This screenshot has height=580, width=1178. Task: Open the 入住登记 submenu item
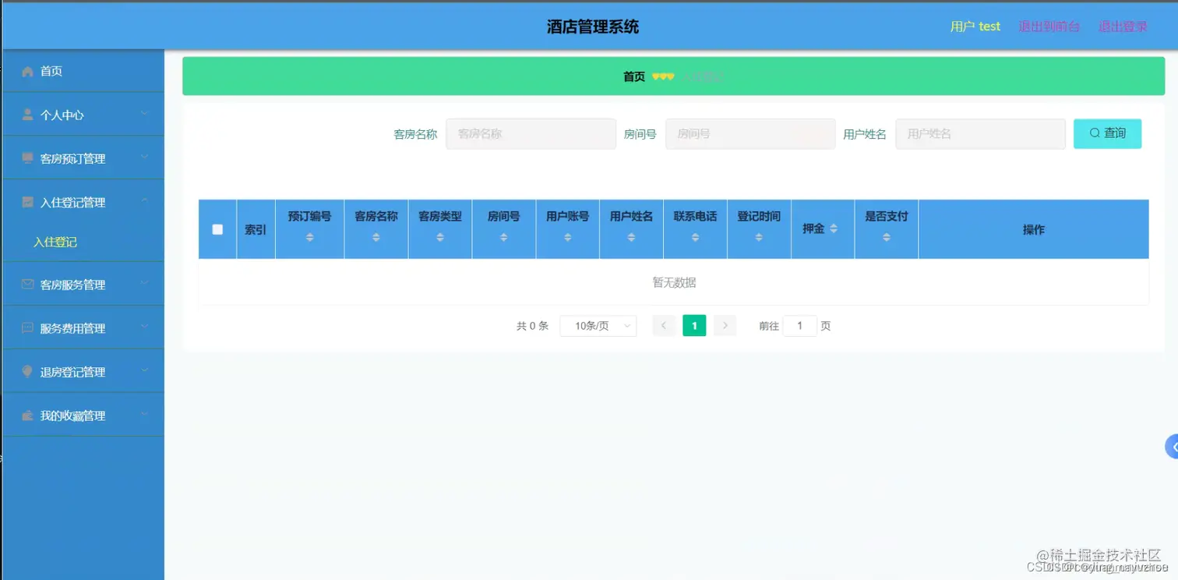pyautogui.click(x=55, y=242)
